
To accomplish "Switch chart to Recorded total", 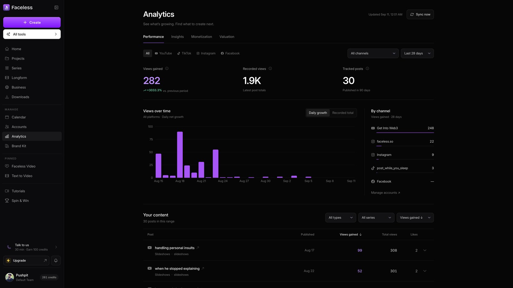I will coord(343,113).
